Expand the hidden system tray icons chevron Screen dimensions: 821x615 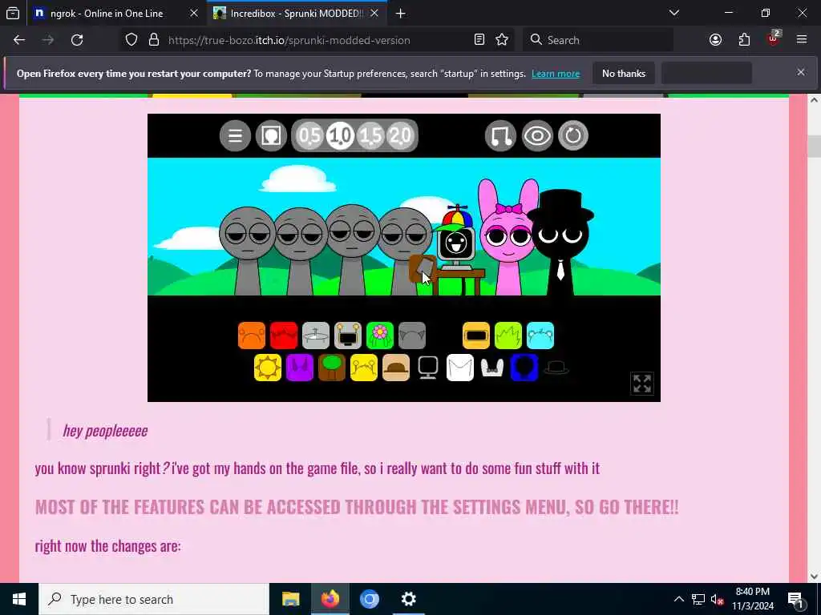[678, 599]
